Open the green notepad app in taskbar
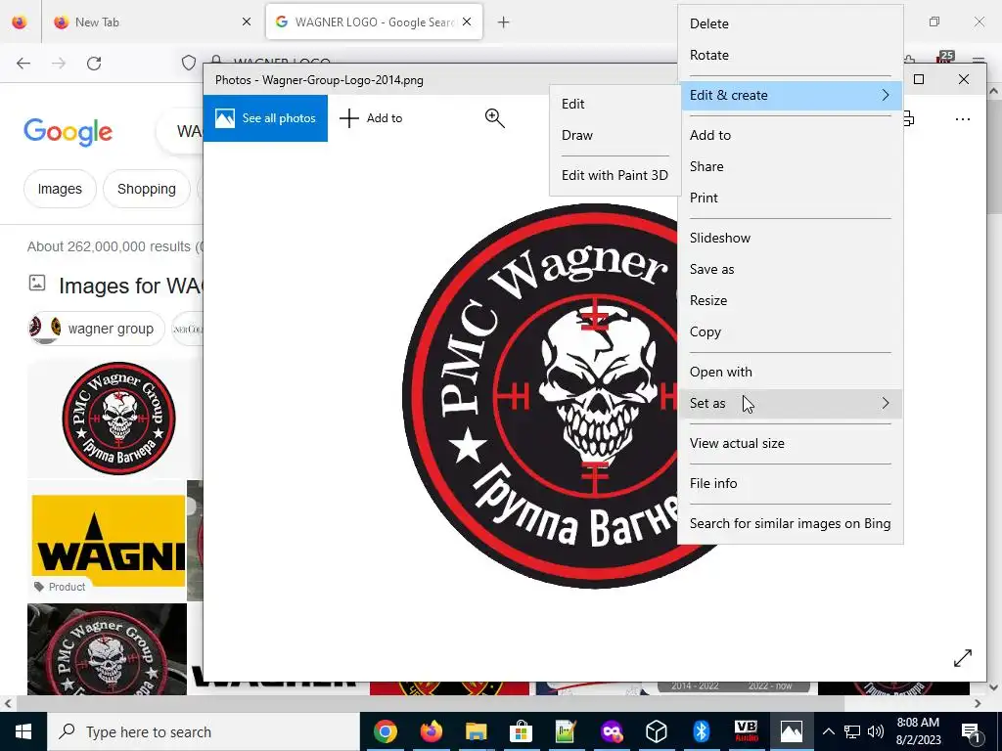1002x751 pixels. [566, 731]
